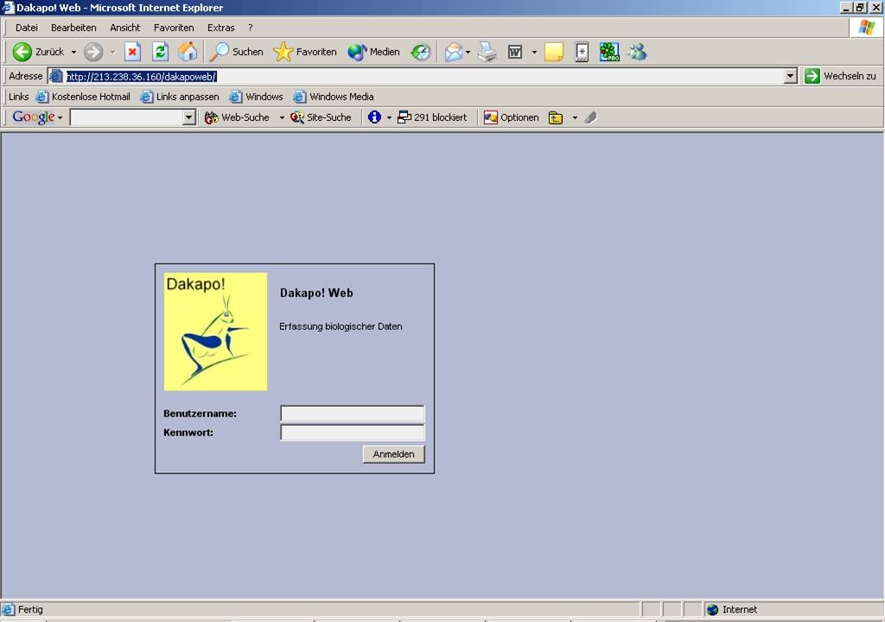
Task: Open dropdown arrow after folder-up icon
Action: coord(575,117)
